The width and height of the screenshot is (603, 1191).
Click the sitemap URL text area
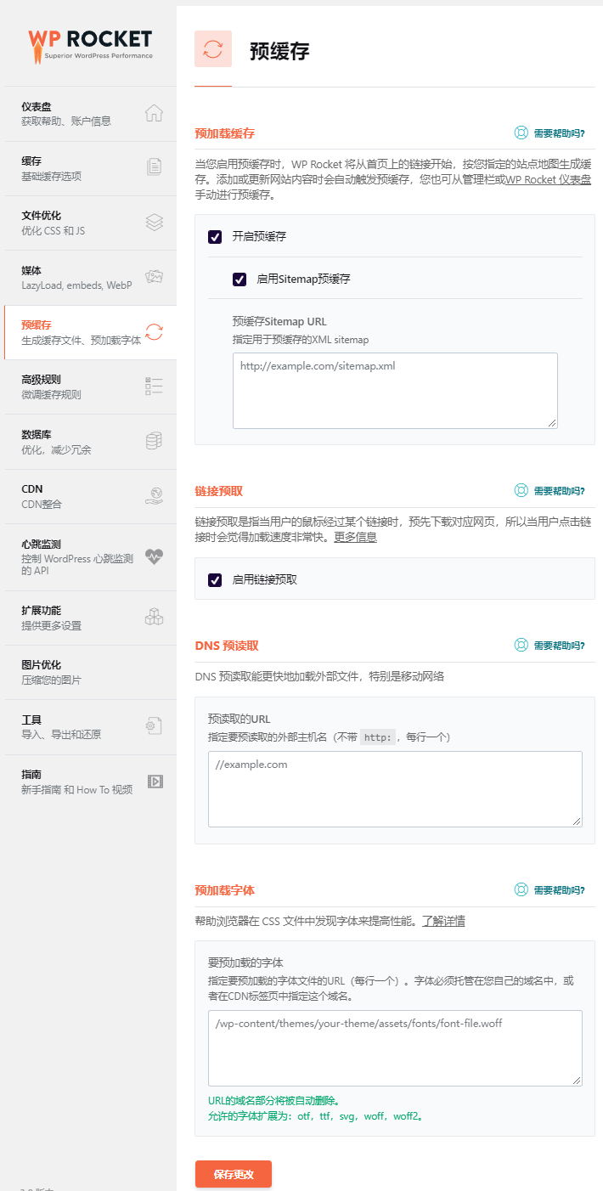395,391
